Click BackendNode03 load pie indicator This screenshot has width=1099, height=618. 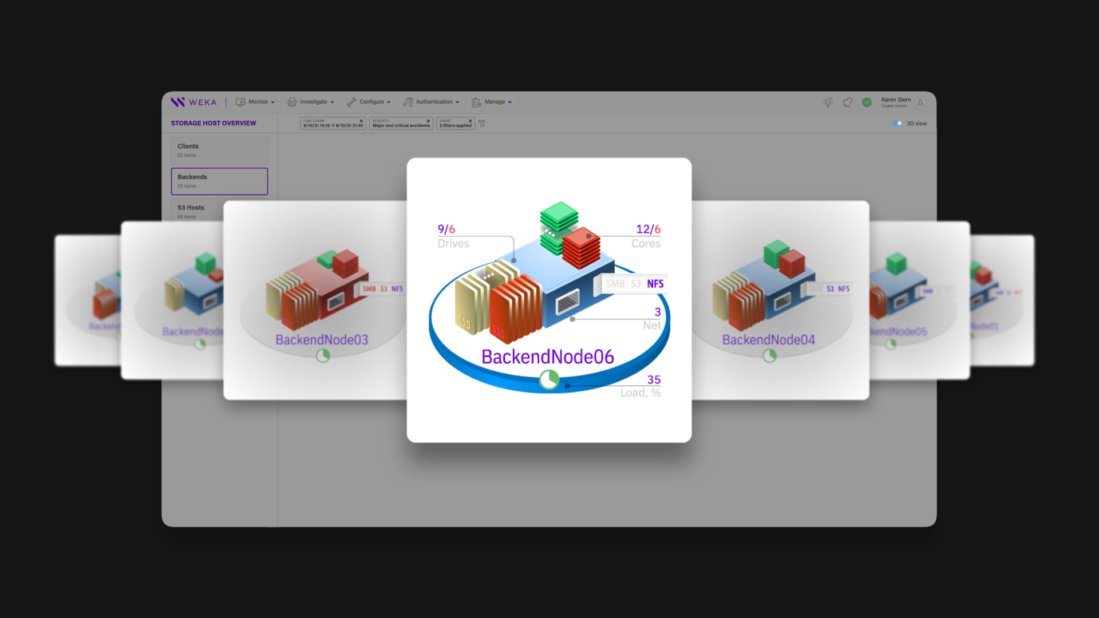click(323, 356)
